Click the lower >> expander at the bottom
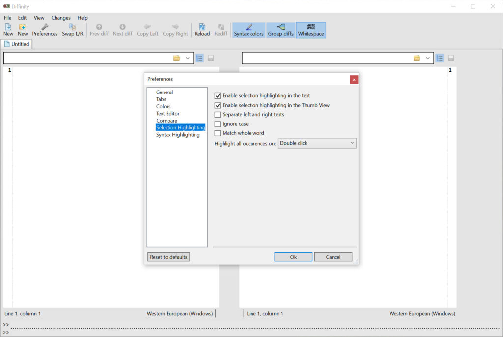This screenshot has height=337, width=503. [6, 332]
